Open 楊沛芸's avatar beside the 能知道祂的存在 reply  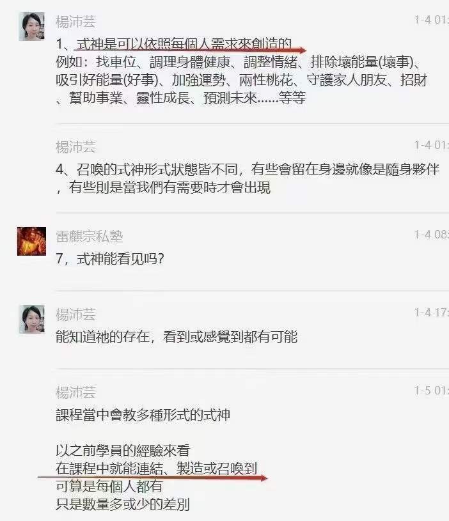coord(31,319)
